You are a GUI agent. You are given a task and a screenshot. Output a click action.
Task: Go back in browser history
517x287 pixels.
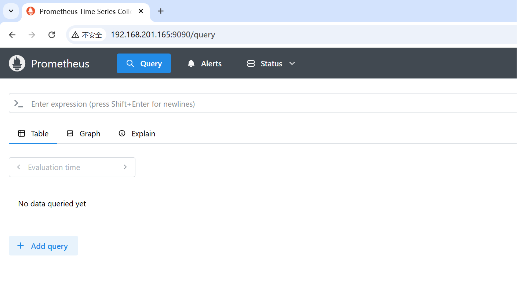coord(12,35)
